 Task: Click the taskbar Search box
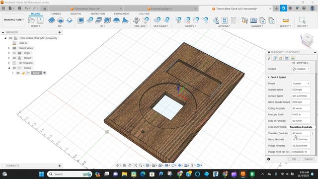[x=70, y=174]
